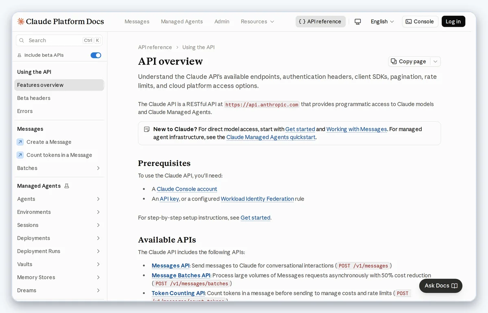488x313 pixels.
Task: Expand the Memory Stores sidebar section
Action: point(59,277)
